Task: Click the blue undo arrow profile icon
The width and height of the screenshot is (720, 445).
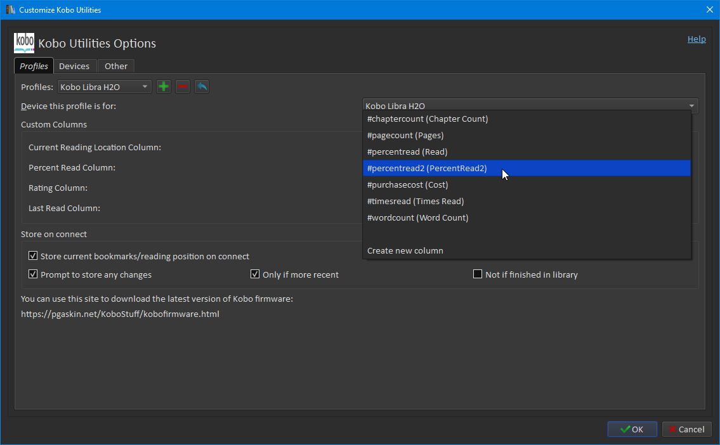Action: click(x=202, y=87)
